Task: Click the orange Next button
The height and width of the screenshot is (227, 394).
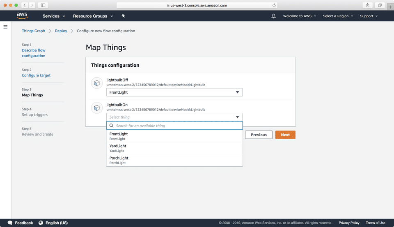Action: pyautogui.click(x=285, y=135)
